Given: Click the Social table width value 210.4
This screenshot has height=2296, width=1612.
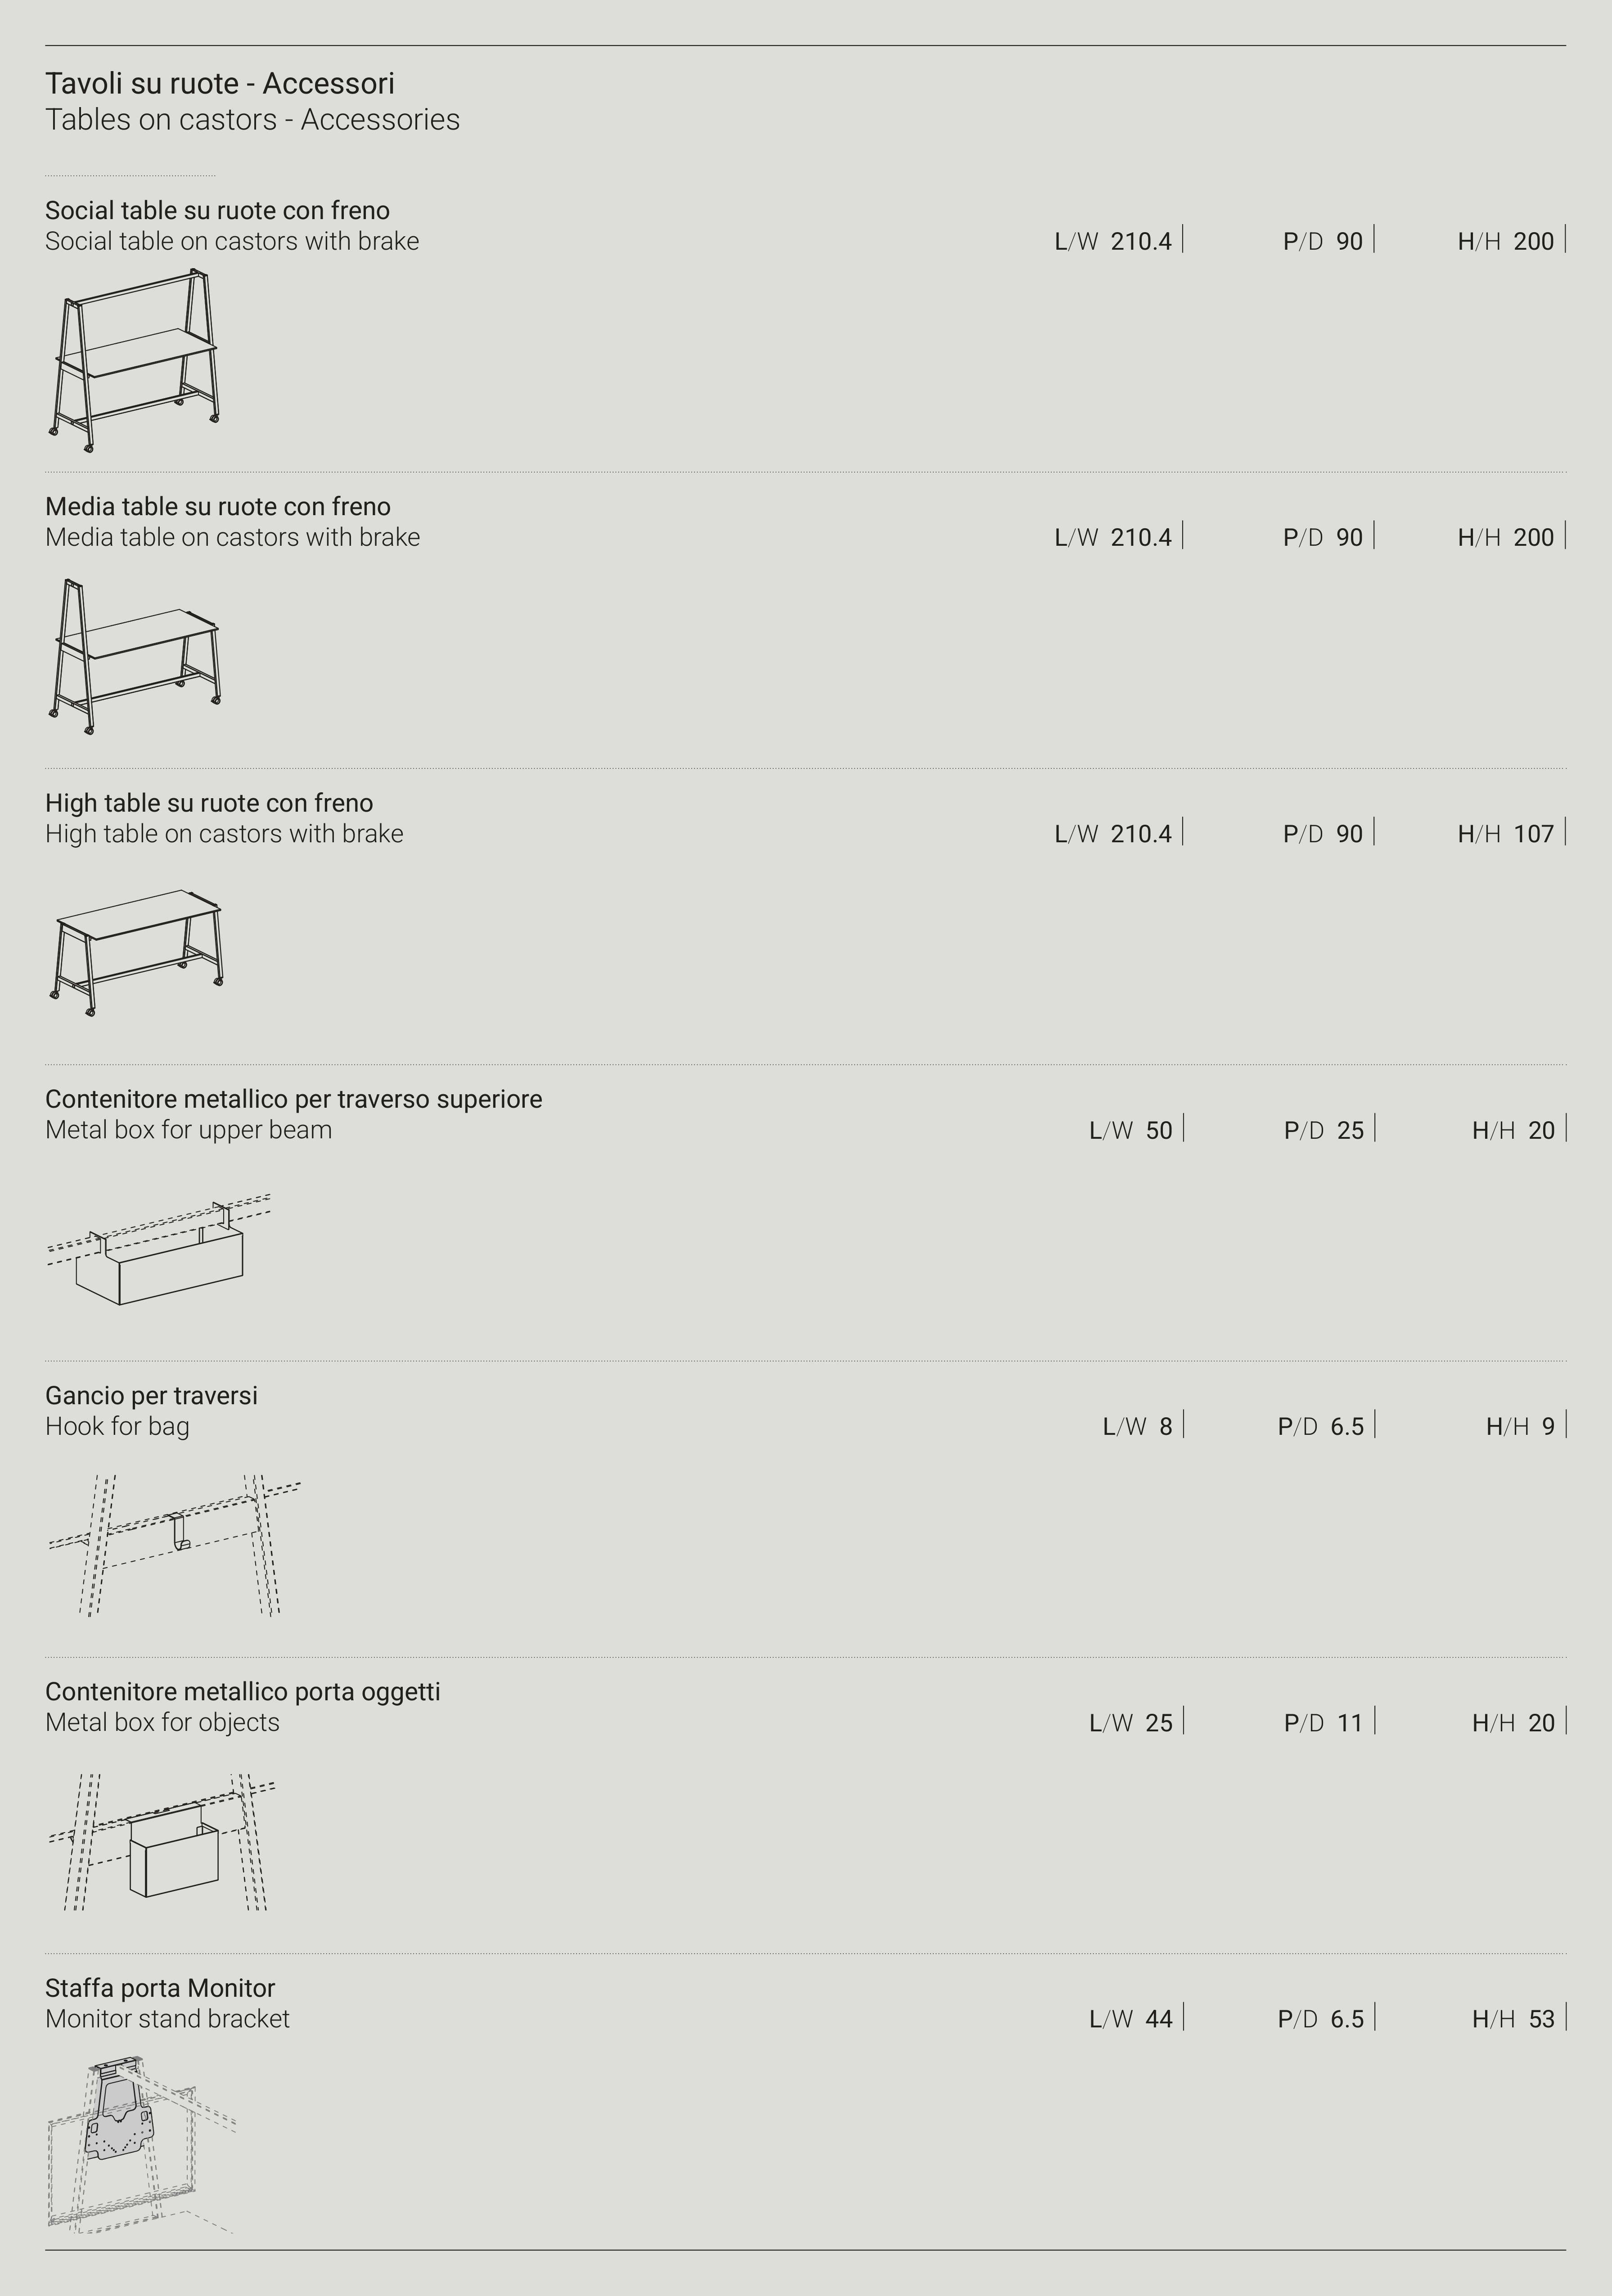Looking at the screenshot, I should (1141, 241).
